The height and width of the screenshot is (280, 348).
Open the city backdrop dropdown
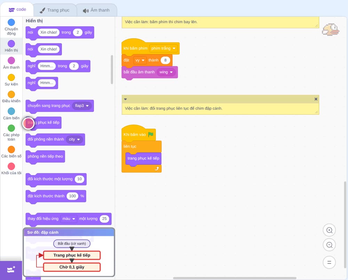(x=74, y=139)
